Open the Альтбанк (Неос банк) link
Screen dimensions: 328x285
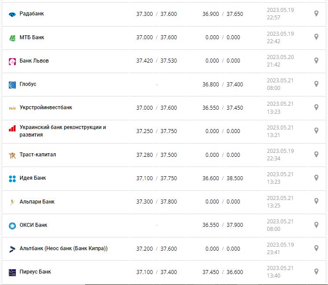(63, 248)
